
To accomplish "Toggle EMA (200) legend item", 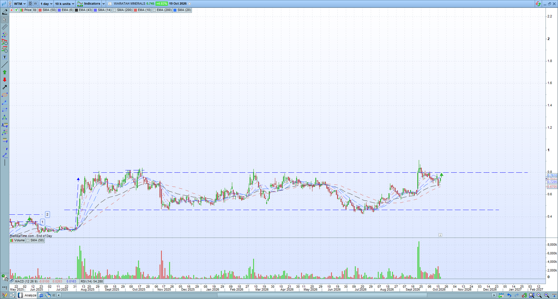I will tap(162, 10).
